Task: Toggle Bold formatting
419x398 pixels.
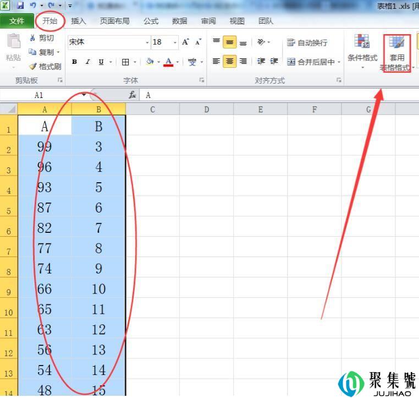Action: click(74, 62)
